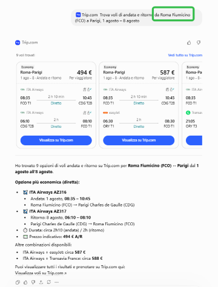Screen dimensions: 218x287
Task: Click the Trip.com app logo above results
Action: tap(18, 42)
